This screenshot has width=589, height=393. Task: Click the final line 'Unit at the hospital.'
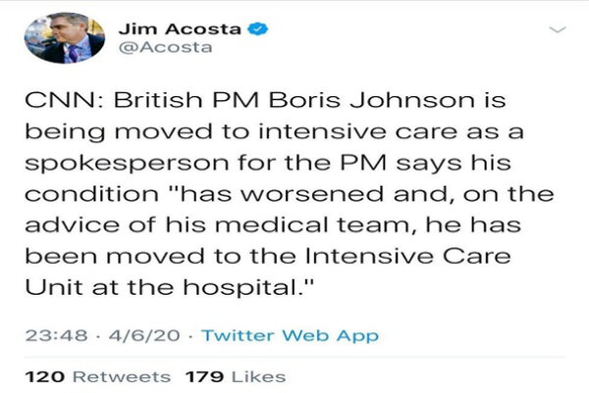coord(170,287)
